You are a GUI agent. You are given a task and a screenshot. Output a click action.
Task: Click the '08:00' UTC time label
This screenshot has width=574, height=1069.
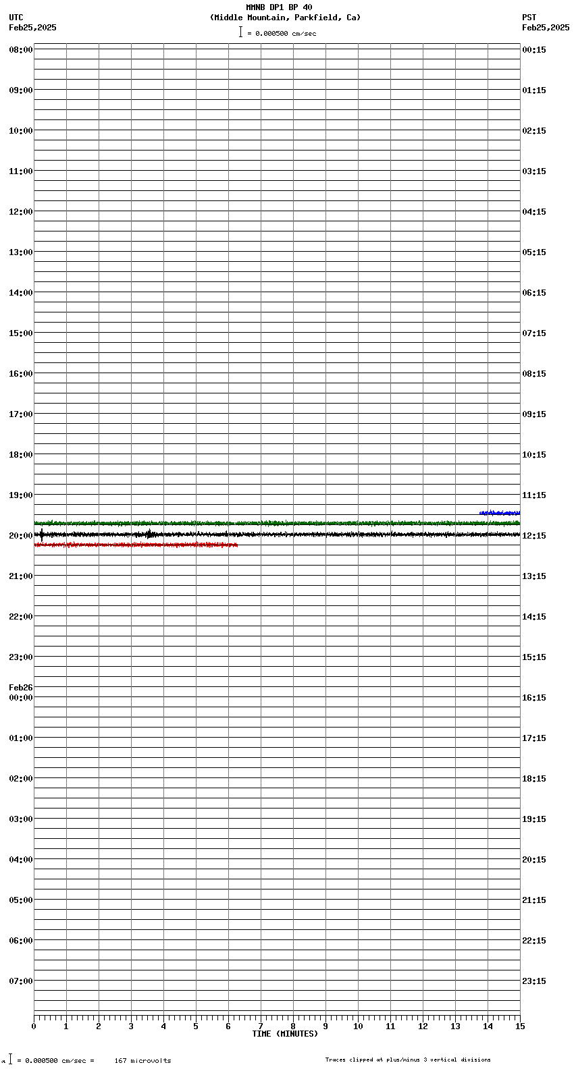click(x=21, y=50)
